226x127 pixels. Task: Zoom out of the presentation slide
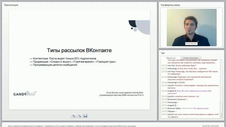pyautogui.click(x=79, y=116)
